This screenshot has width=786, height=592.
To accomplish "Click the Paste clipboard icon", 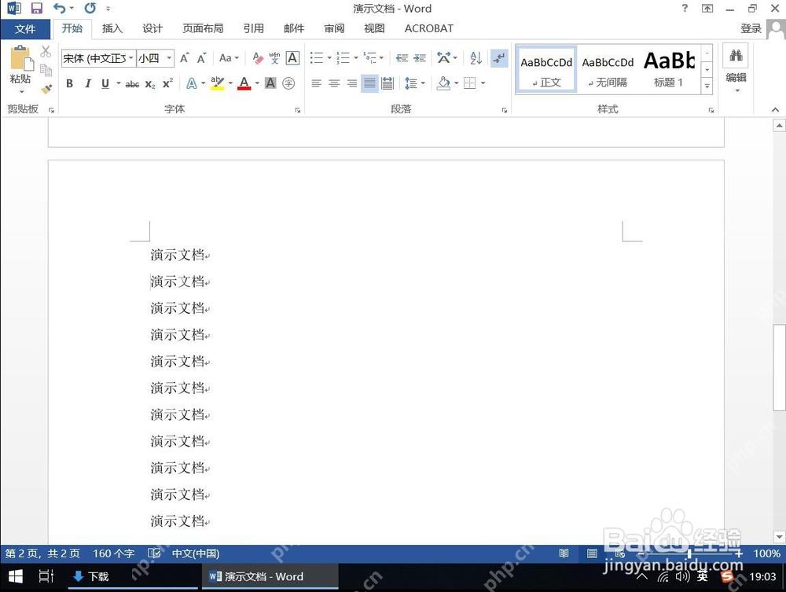I will [x=21, y=58].
